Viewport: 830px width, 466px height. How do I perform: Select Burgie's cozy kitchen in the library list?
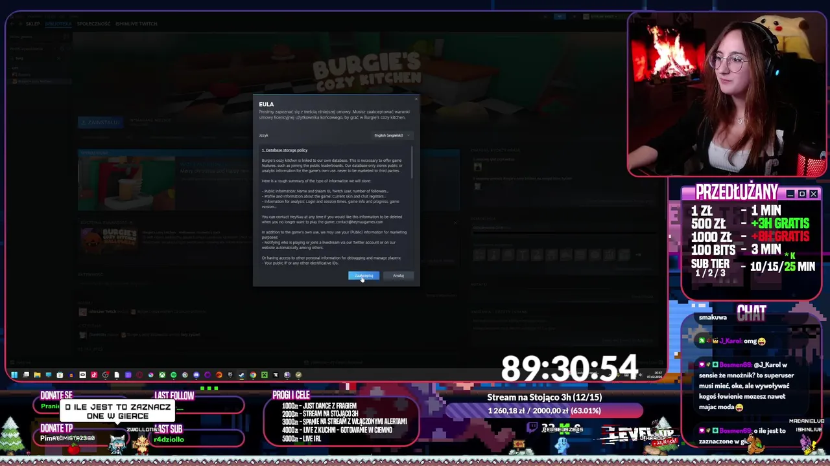point(40,82)
